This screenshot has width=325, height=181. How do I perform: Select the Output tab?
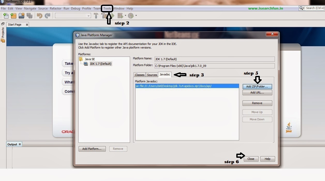tap(12, 144)
